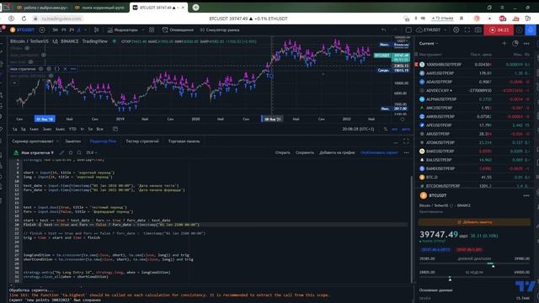Click the BTCUSDT symbol search in toolbar
The width and height of the screenshot is (539, 303).
23,30
